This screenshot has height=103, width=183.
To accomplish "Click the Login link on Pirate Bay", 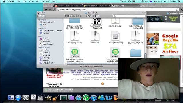I will (73, 71).
